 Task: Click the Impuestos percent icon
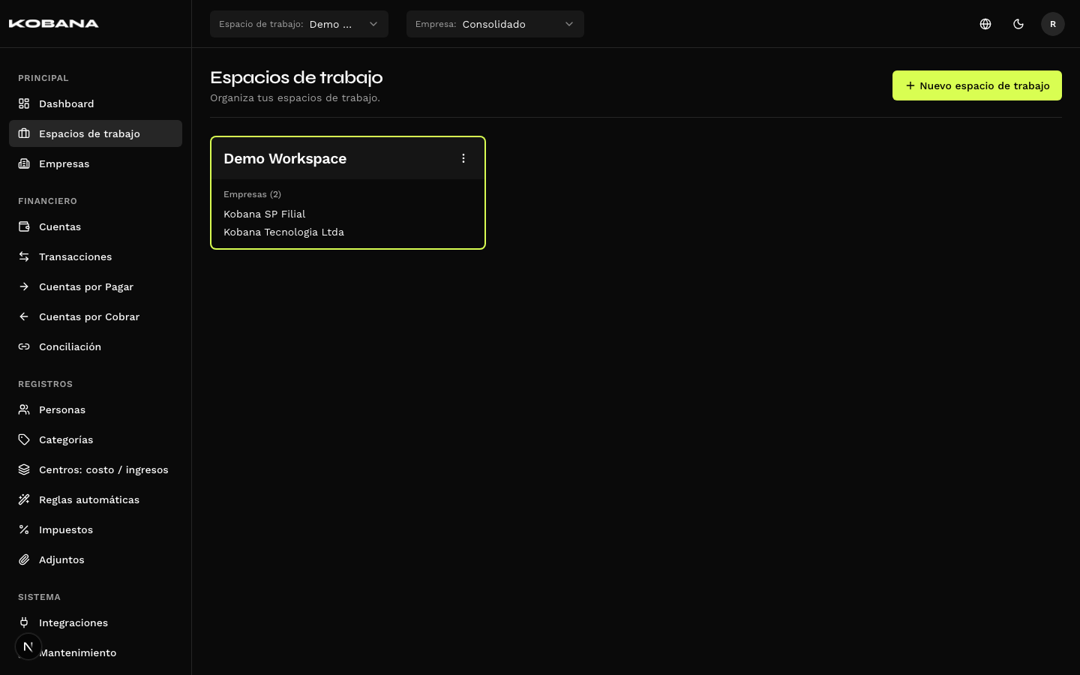click(x=24, y=529)
